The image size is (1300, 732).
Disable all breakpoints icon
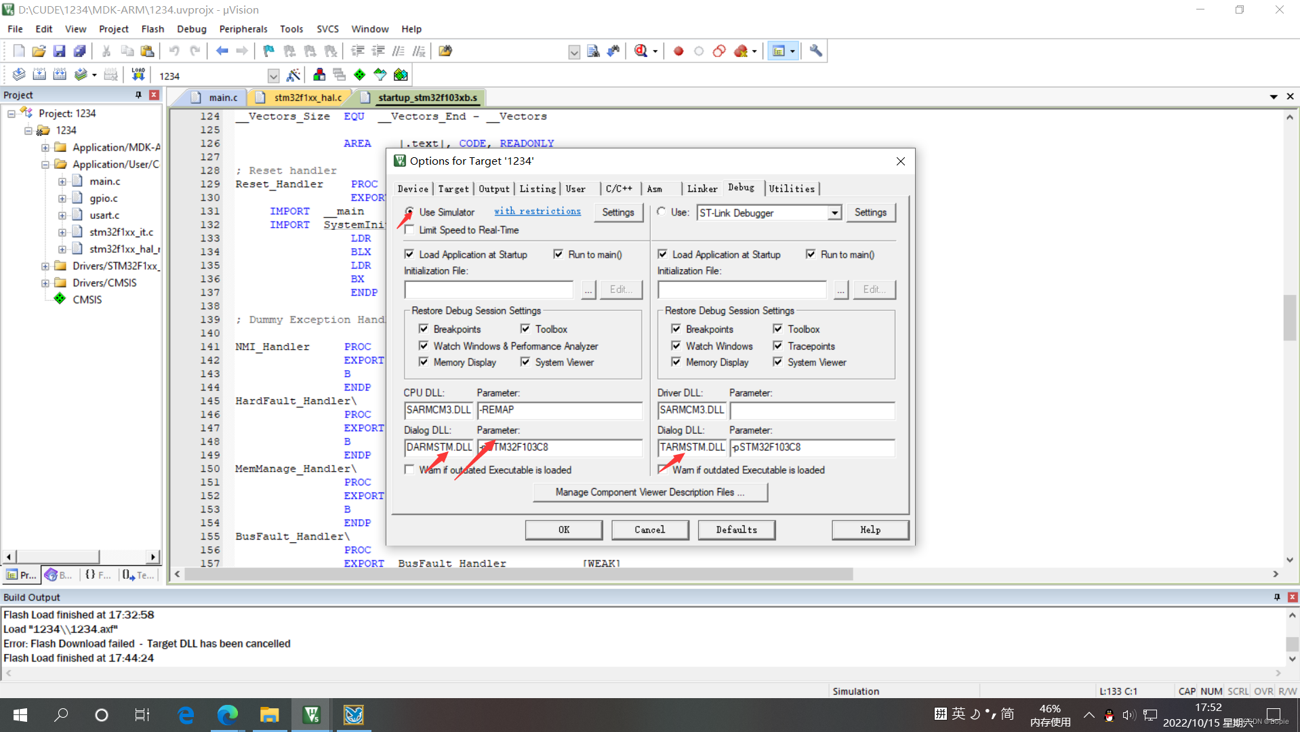(719, 51)
